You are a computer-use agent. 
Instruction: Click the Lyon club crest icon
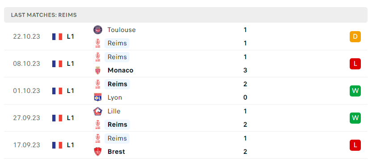pyautogui.click(x=98, y=97)
